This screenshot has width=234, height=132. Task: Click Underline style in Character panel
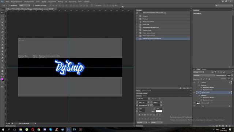[157, 115]
